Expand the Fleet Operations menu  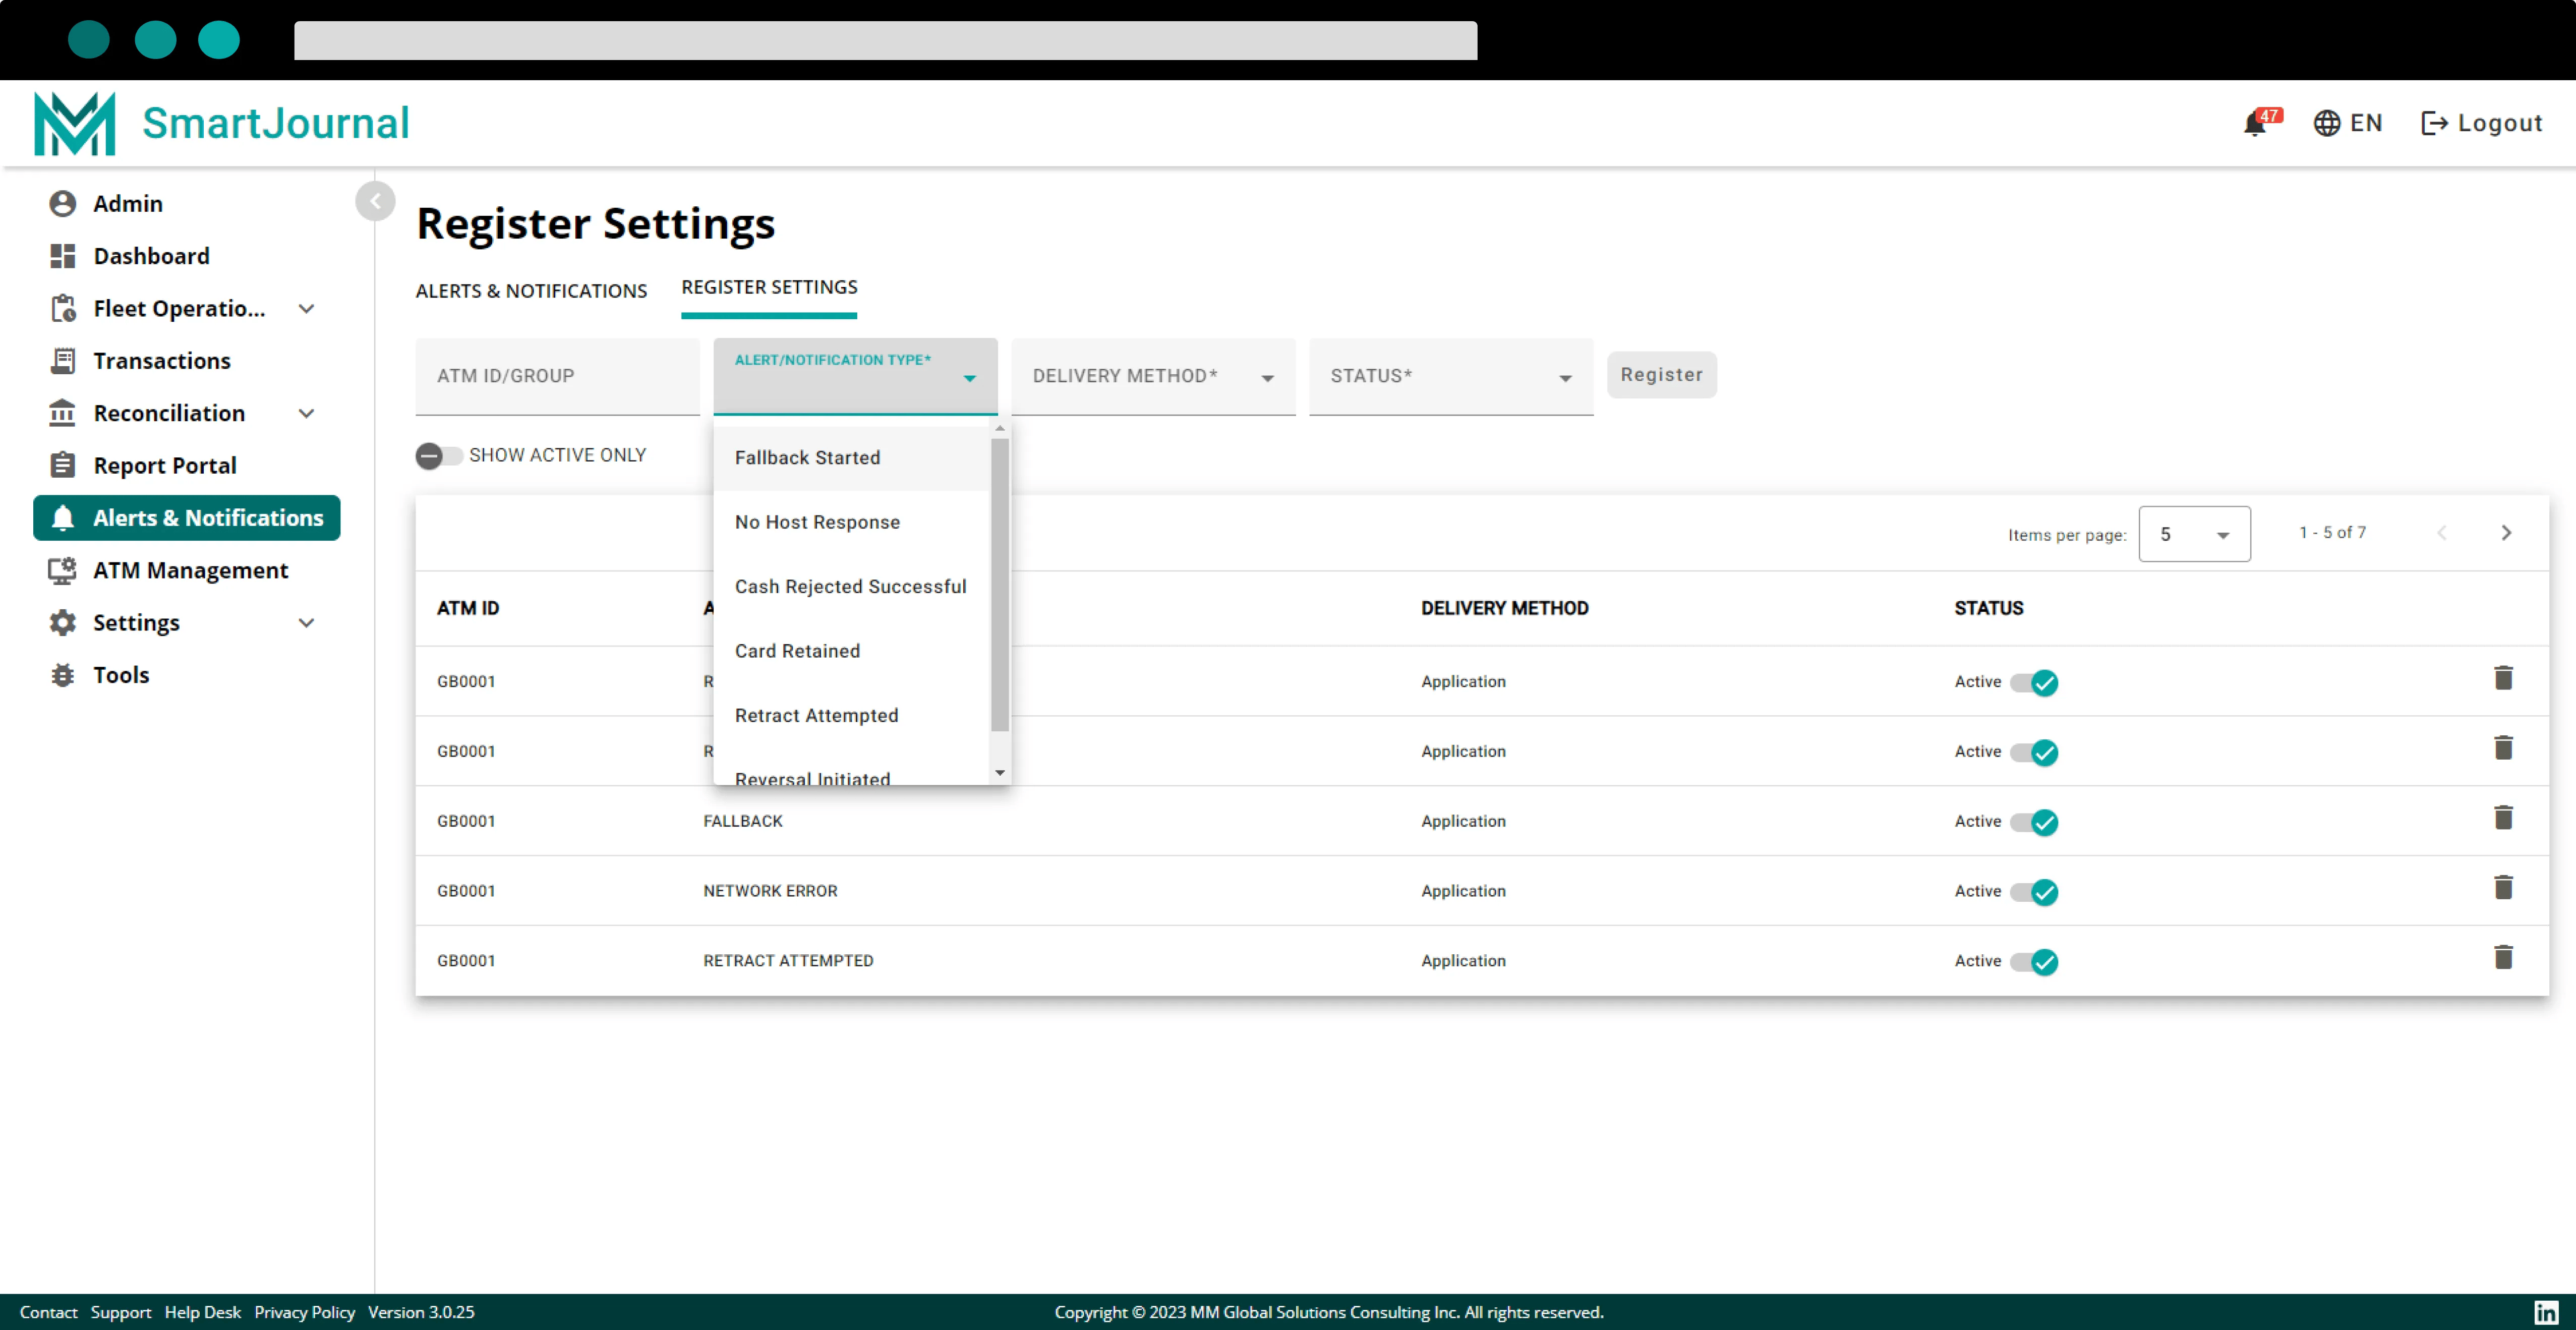point(307,309)
